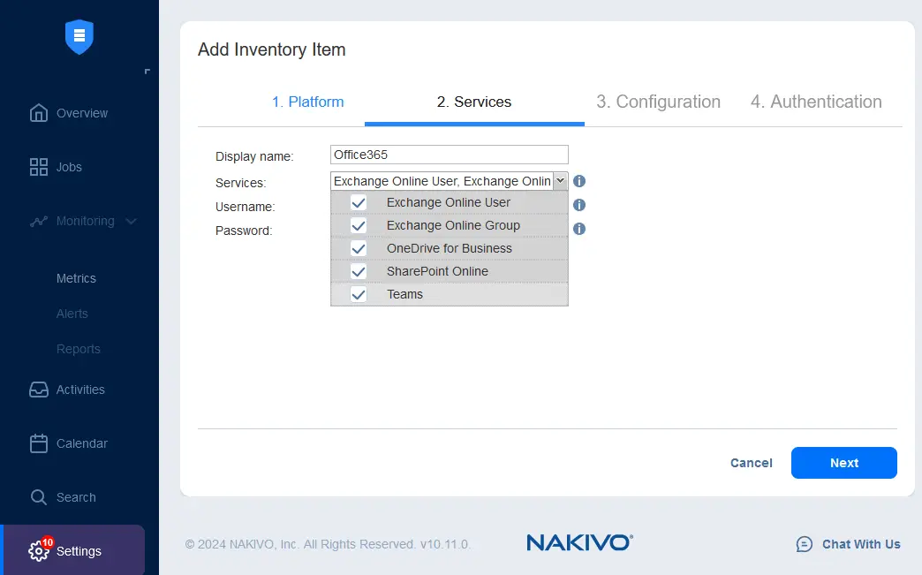
Task: Cancel adding inventory item
Action: tap(751, 463)
